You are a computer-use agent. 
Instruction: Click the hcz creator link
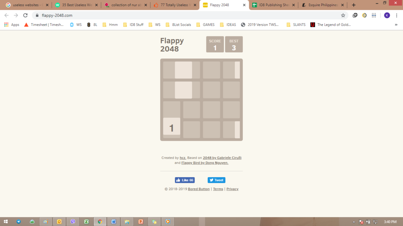coord(183,158)
